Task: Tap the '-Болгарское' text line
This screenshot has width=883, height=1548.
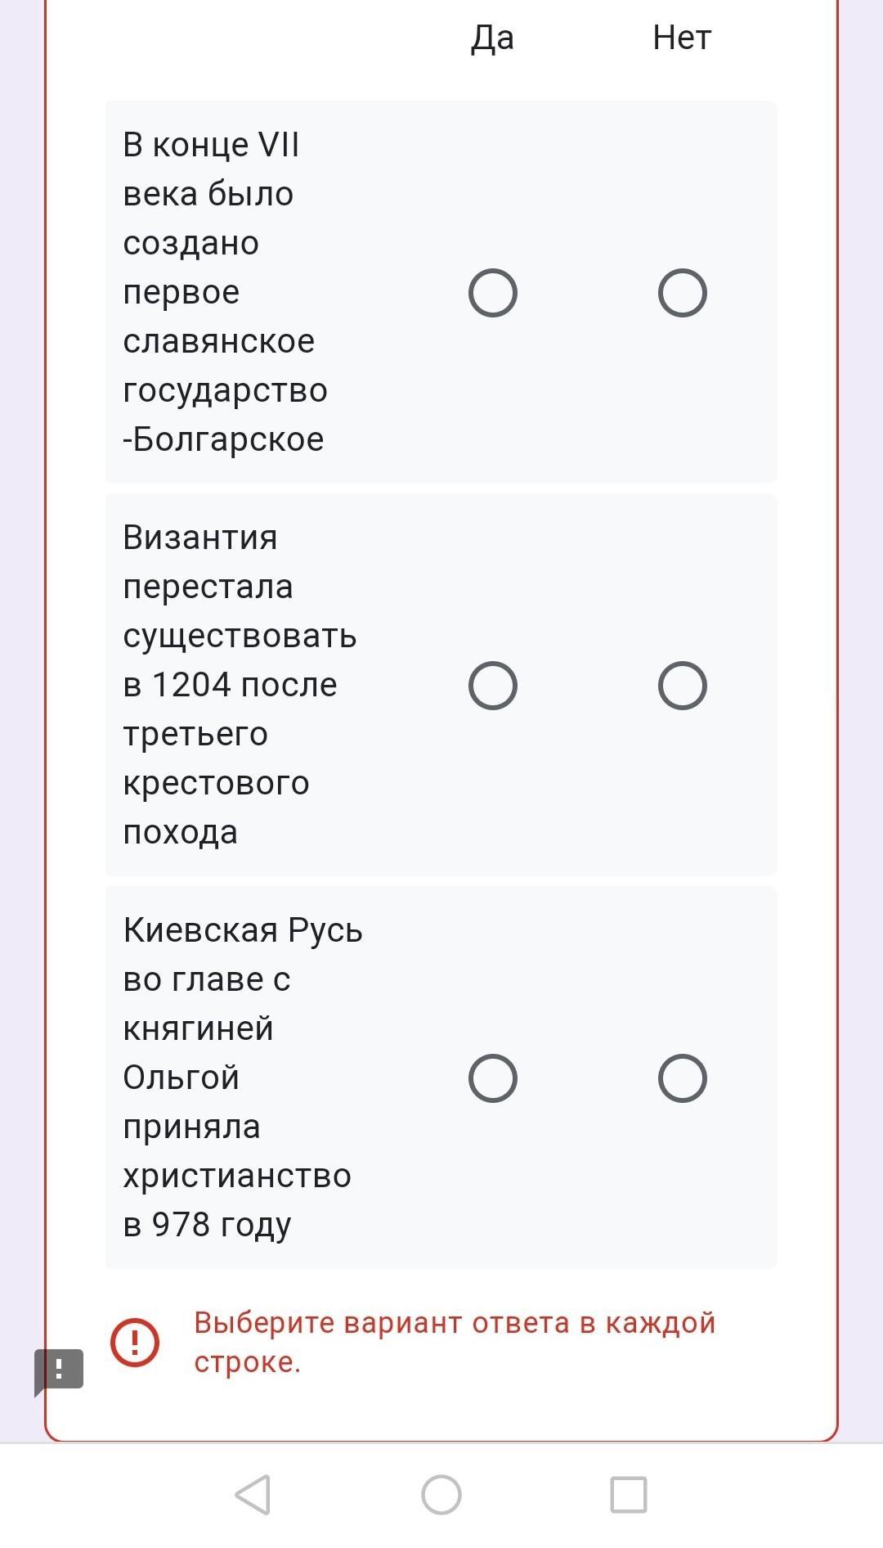Action: pyautogui.click(x=224, y=439)
